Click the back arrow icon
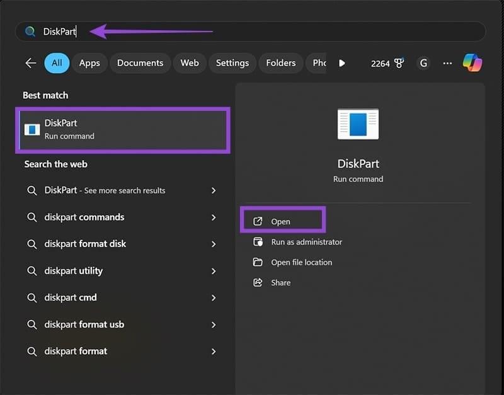This screenshot has width=504, height=395. [30, 63]
